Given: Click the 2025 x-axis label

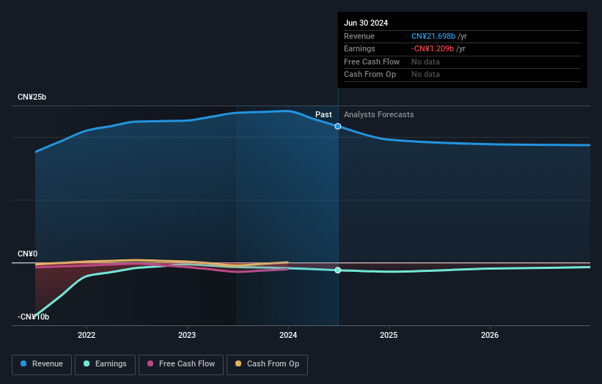Looking at the screenshot, I should (x=389, y=335).
